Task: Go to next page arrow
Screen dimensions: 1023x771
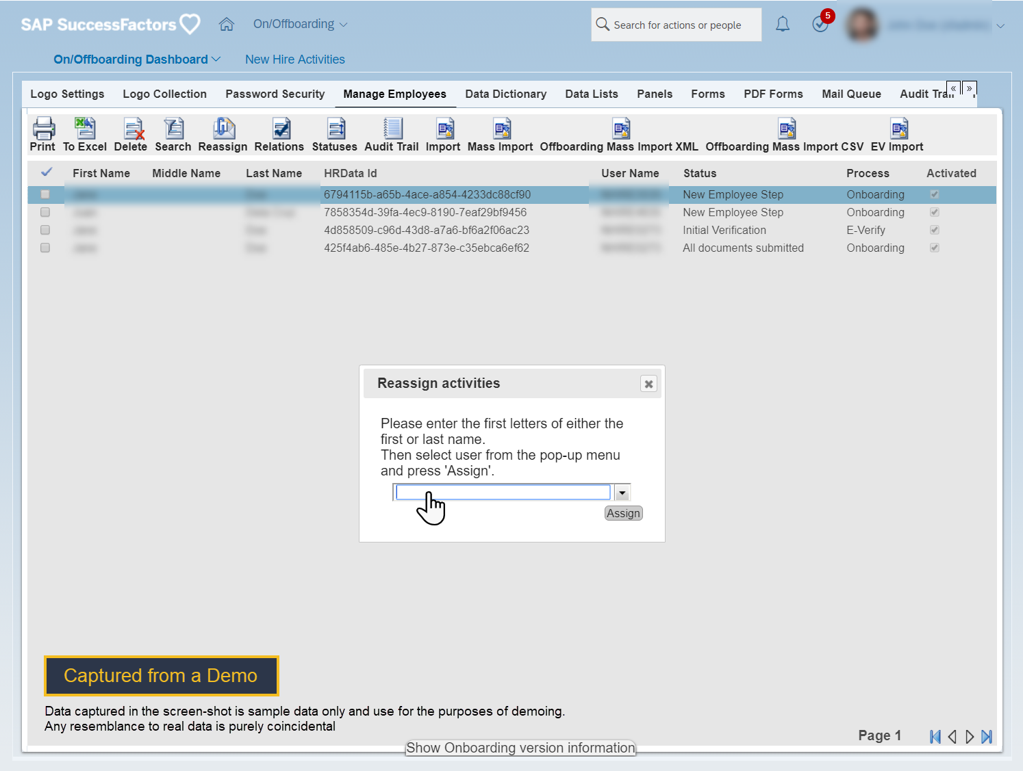Action: pyautogui.click(x=970, y=737)
